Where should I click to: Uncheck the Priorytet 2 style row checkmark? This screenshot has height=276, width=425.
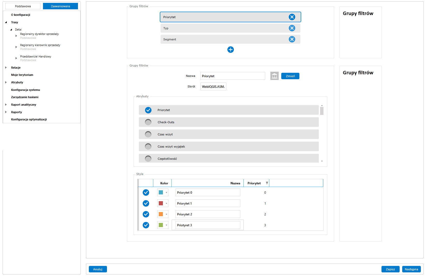146,214
